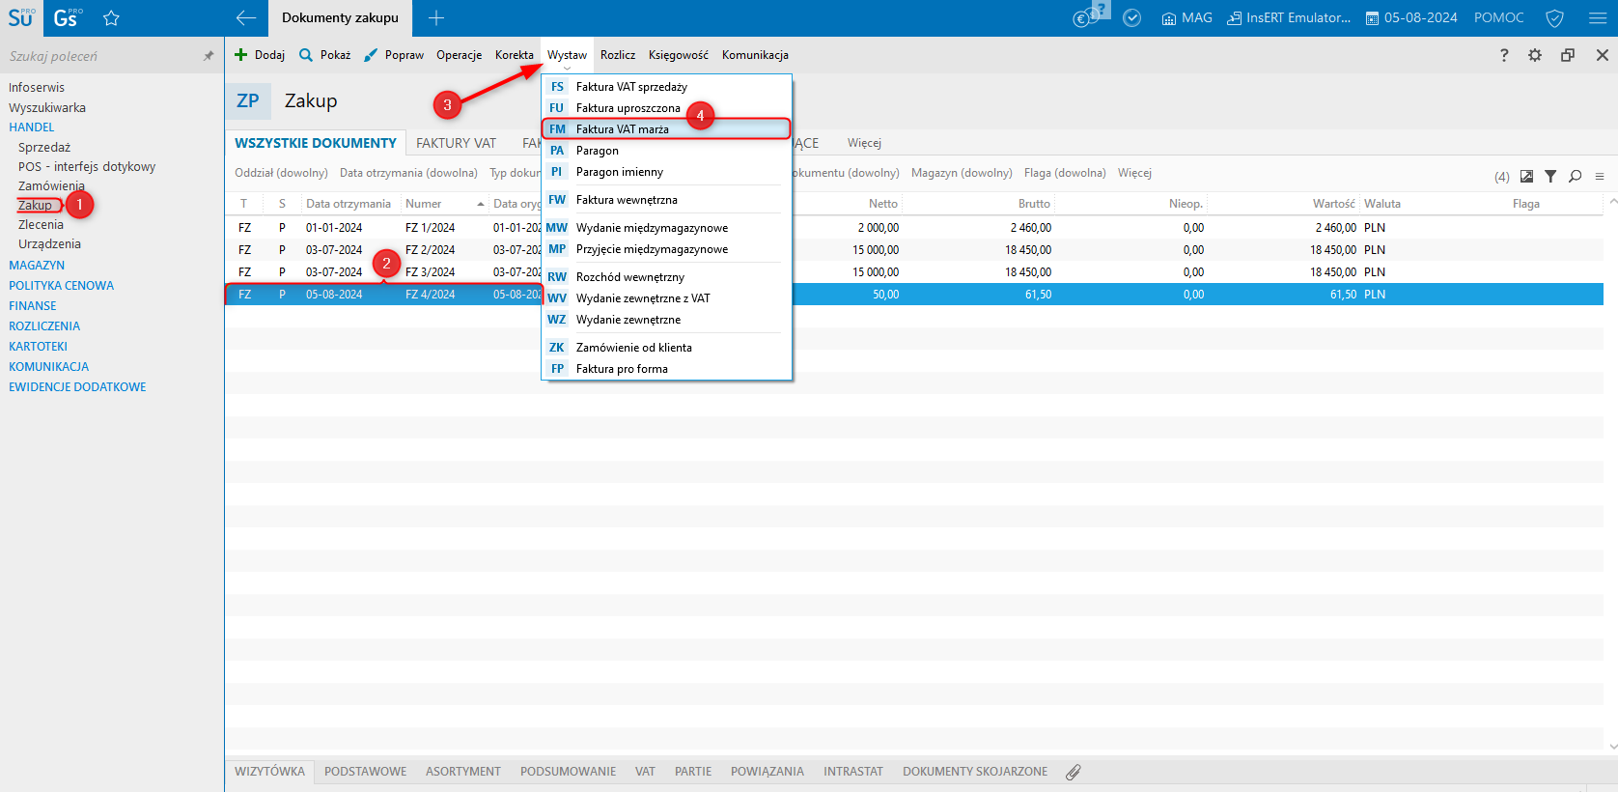Open the POMOC help link

tap(1498, 17)
